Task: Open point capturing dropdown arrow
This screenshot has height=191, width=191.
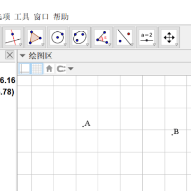Action: (x=71, y=68)
